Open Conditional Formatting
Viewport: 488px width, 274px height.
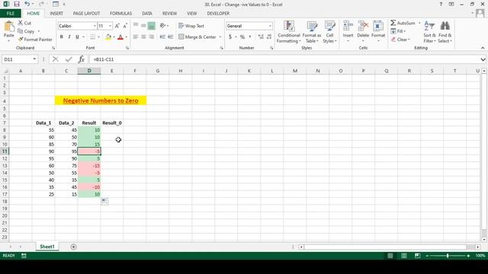click(289, 32)
